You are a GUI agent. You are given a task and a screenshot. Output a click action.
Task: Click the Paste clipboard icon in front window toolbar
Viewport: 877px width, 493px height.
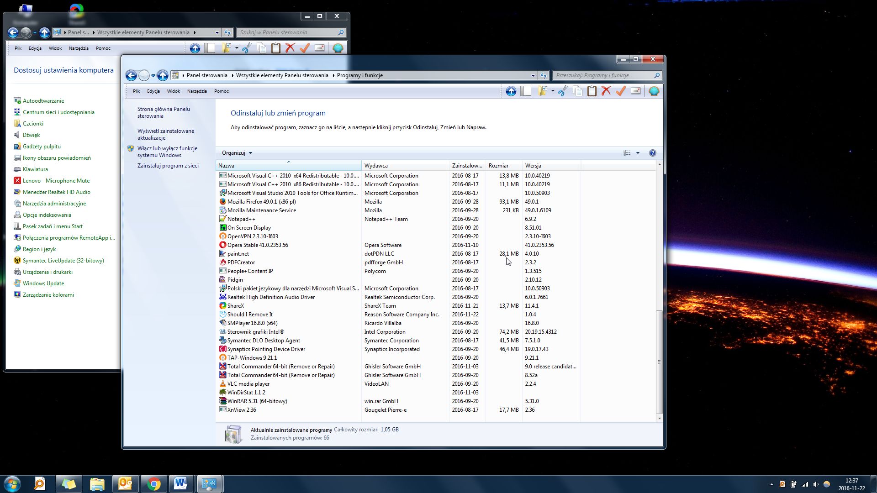(x=592, y=91)
